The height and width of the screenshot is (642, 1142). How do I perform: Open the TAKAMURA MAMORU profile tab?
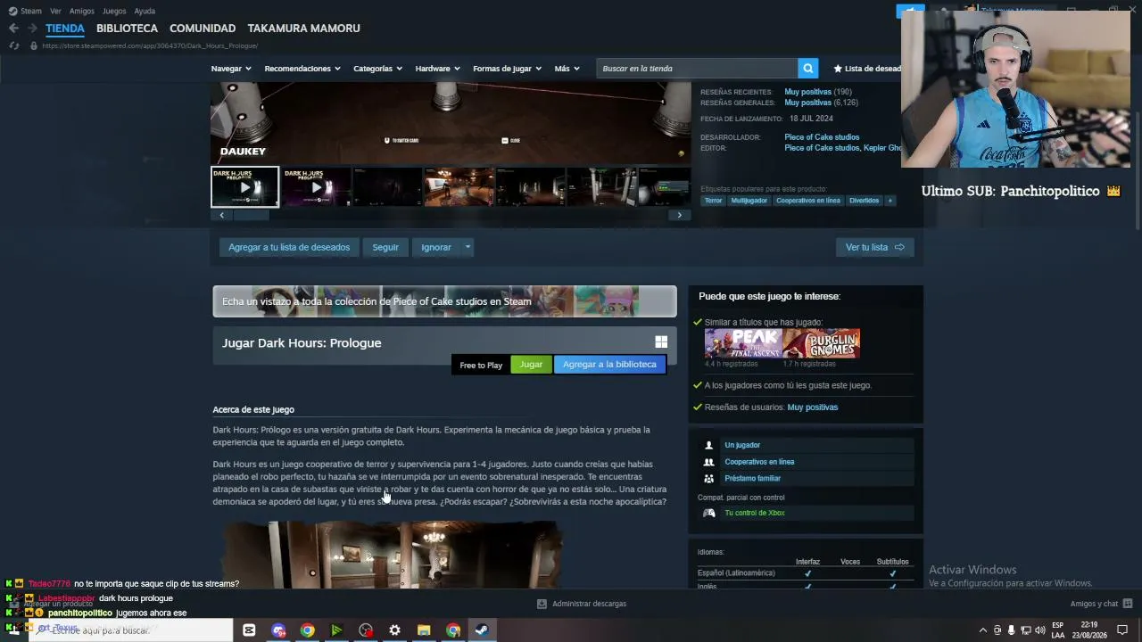(x=304, y=29)
